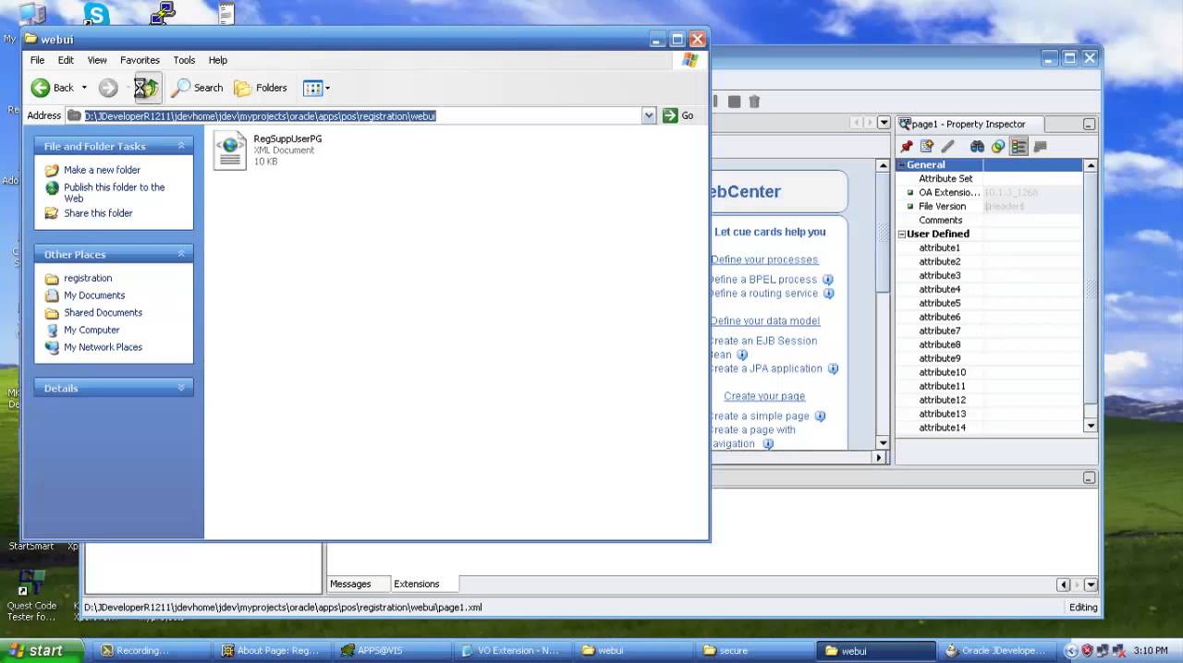Select the OA Extension property row
The image size is (1183, 663).
coord(989,192)
